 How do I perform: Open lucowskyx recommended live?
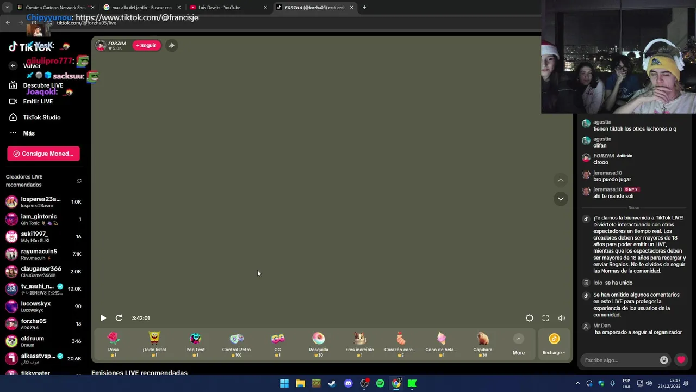pos(43,307)
